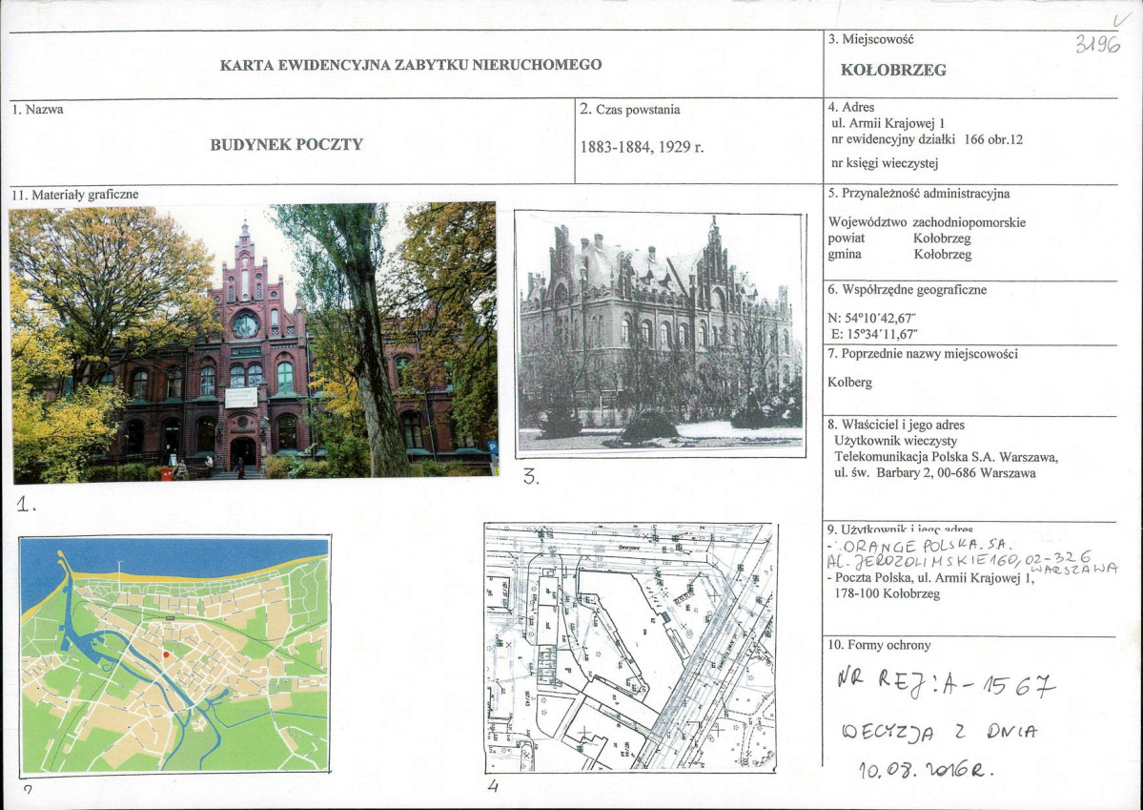
Task: Click the red location dot on city map
Action: point(166,654)
